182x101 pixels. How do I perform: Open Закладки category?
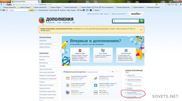coord(42,66)
